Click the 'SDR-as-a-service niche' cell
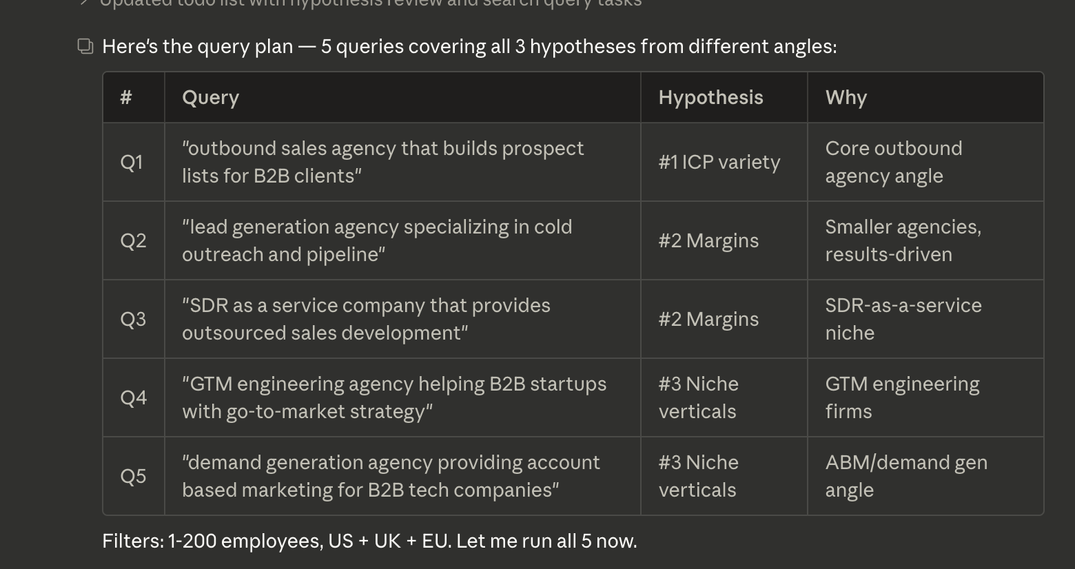 [903, 320]
